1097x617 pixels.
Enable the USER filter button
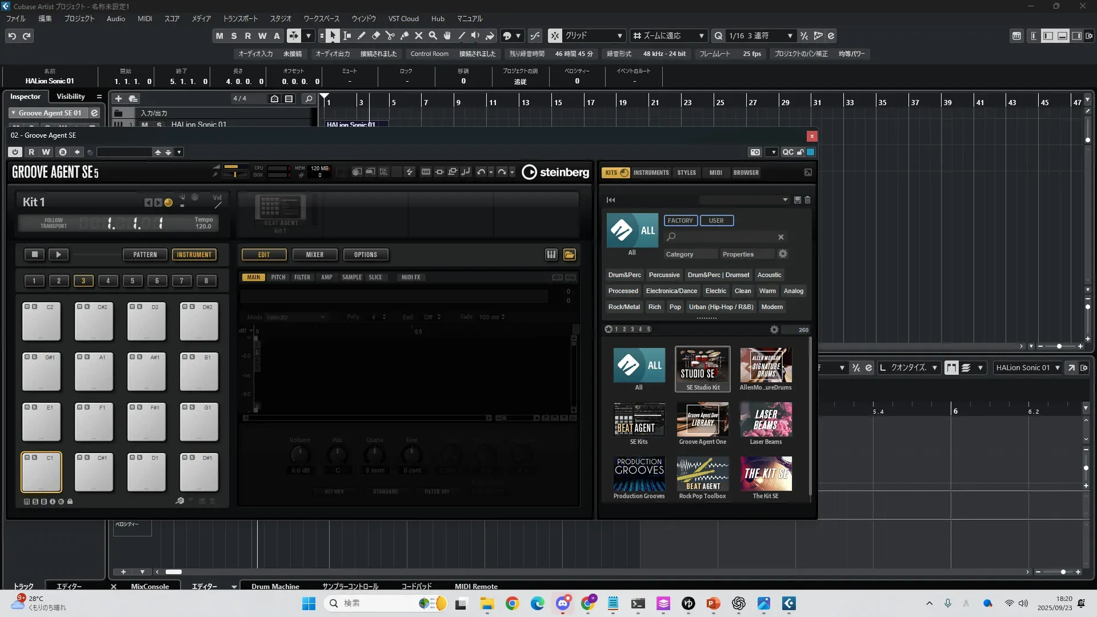click(x=716, y=221)
